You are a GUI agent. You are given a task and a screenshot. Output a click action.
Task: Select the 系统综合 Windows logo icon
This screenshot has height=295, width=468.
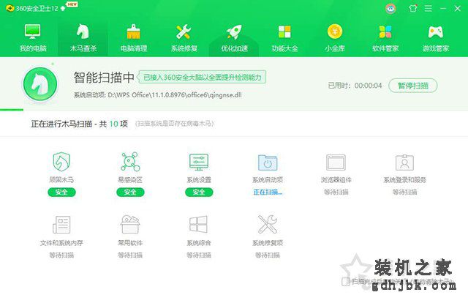(x=199, y=225)
